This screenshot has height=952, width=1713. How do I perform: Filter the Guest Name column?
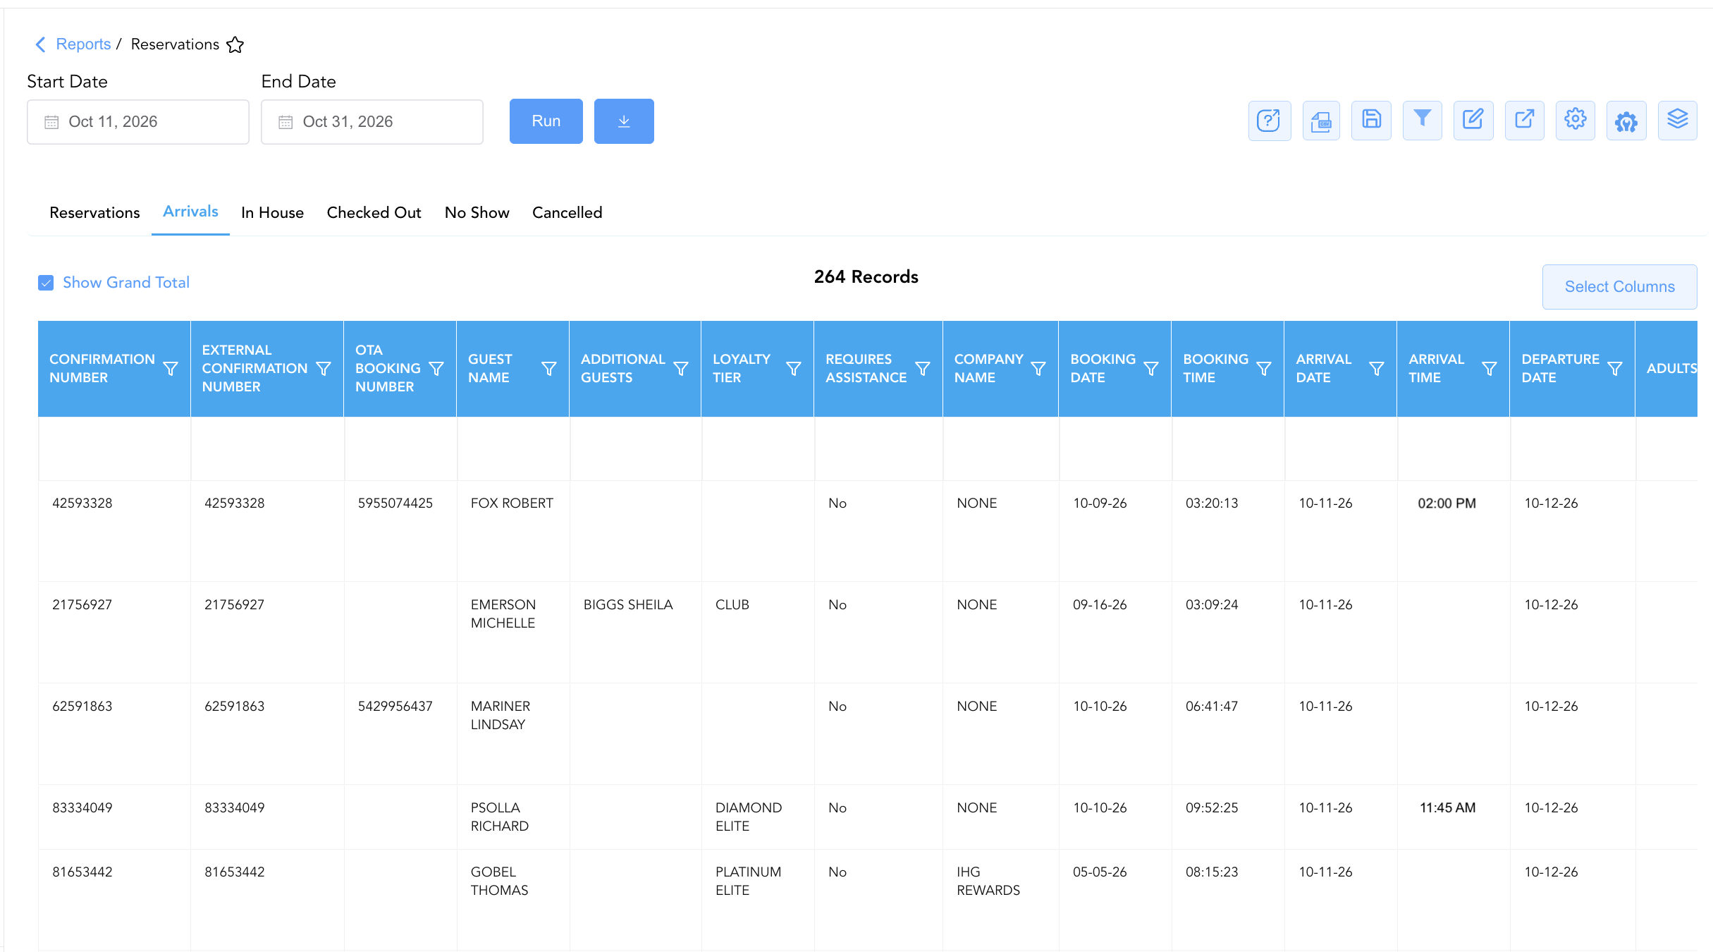549,369
